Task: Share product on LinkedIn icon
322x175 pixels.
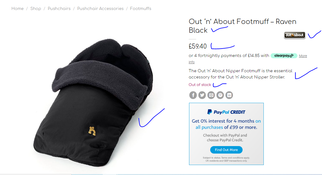Action: coord(229,95)
